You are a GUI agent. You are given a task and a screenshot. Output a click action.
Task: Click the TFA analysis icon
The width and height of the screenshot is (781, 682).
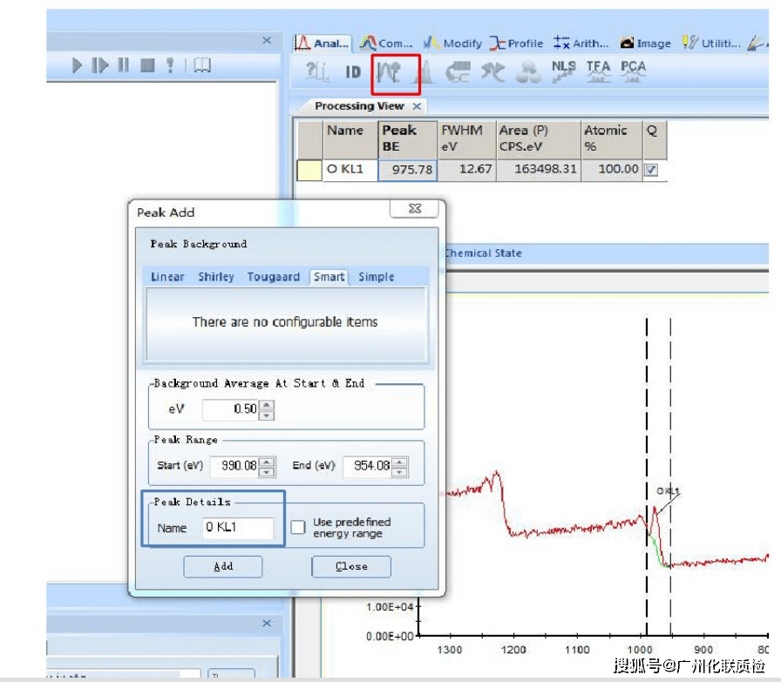598,71
